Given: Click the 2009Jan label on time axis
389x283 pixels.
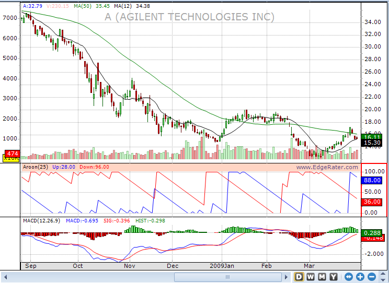Looking at the screenshot, I should (x=222, y=266).
